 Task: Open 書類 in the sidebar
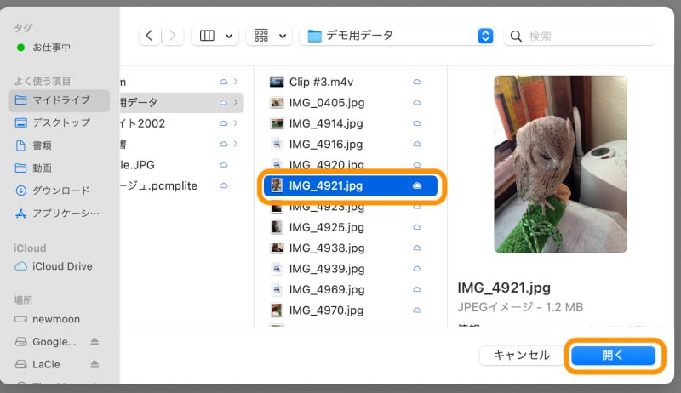59,145
